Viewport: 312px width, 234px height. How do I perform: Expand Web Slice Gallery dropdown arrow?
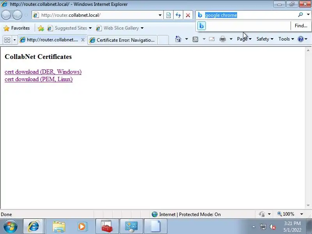[x=142, y=28]
